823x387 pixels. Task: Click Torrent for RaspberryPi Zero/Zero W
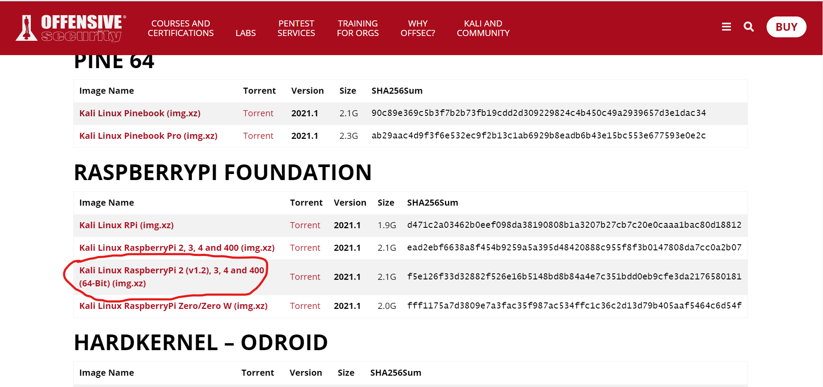point(305,306)
